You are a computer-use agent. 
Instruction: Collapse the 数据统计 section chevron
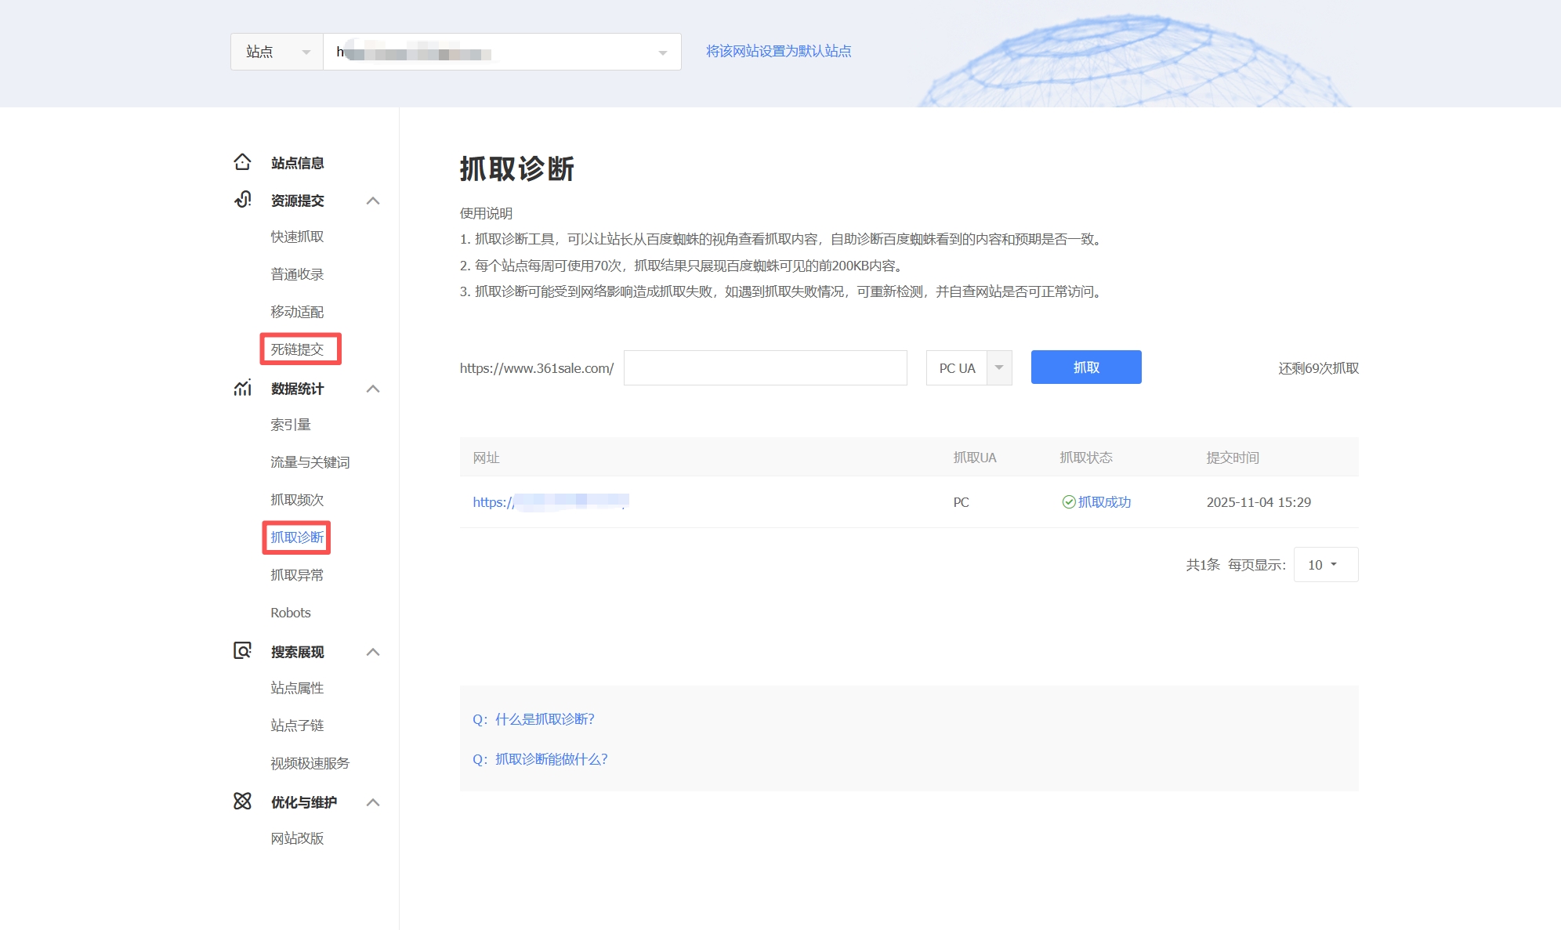point(374,389)
